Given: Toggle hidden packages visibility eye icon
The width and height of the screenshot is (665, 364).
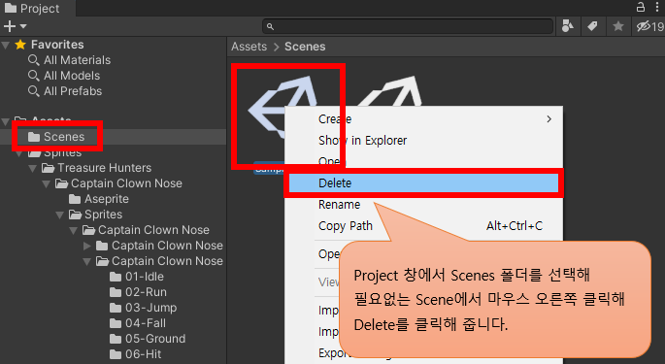Looking at the screenshot, I should pos(649,26).
